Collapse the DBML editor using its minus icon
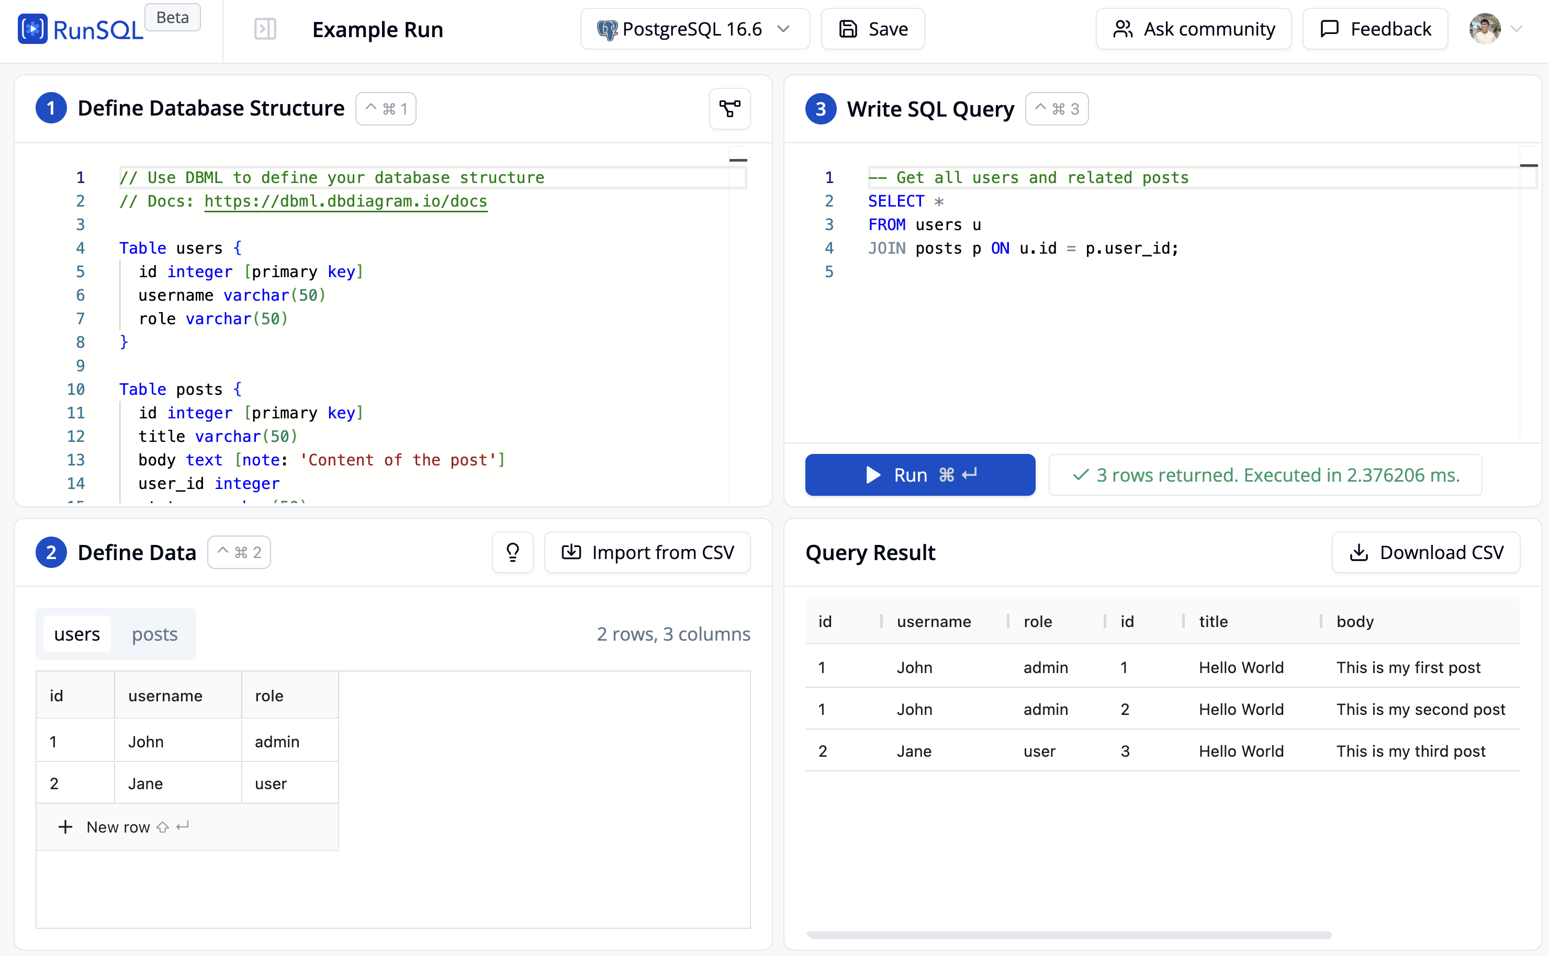1549x956 pixels. (739, 160)
